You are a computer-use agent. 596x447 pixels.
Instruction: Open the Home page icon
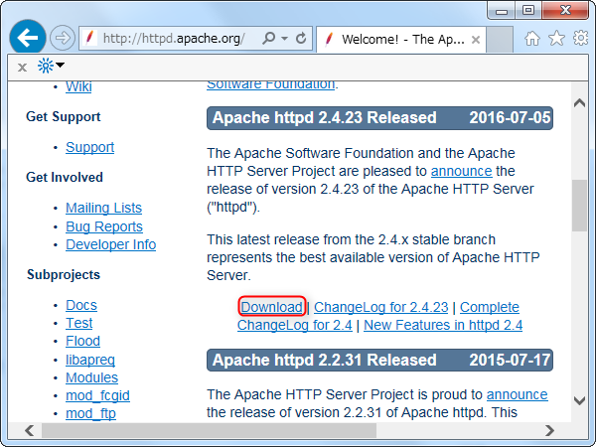[532, 39]
